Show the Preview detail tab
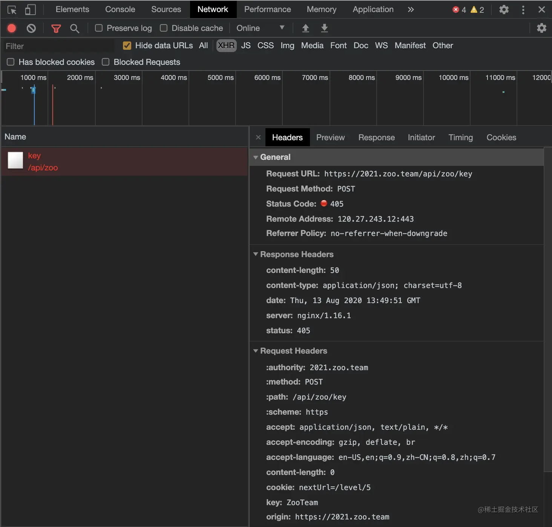This screenshot has height=527, width=552. pos(331,138)
